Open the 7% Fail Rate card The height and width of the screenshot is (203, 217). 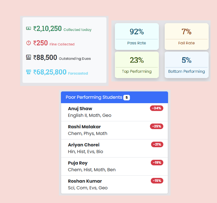[x=187, y=37]
